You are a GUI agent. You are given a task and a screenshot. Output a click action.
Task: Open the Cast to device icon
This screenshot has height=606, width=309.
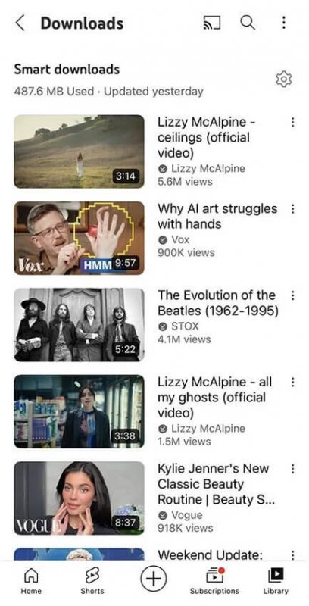(211, 23)
